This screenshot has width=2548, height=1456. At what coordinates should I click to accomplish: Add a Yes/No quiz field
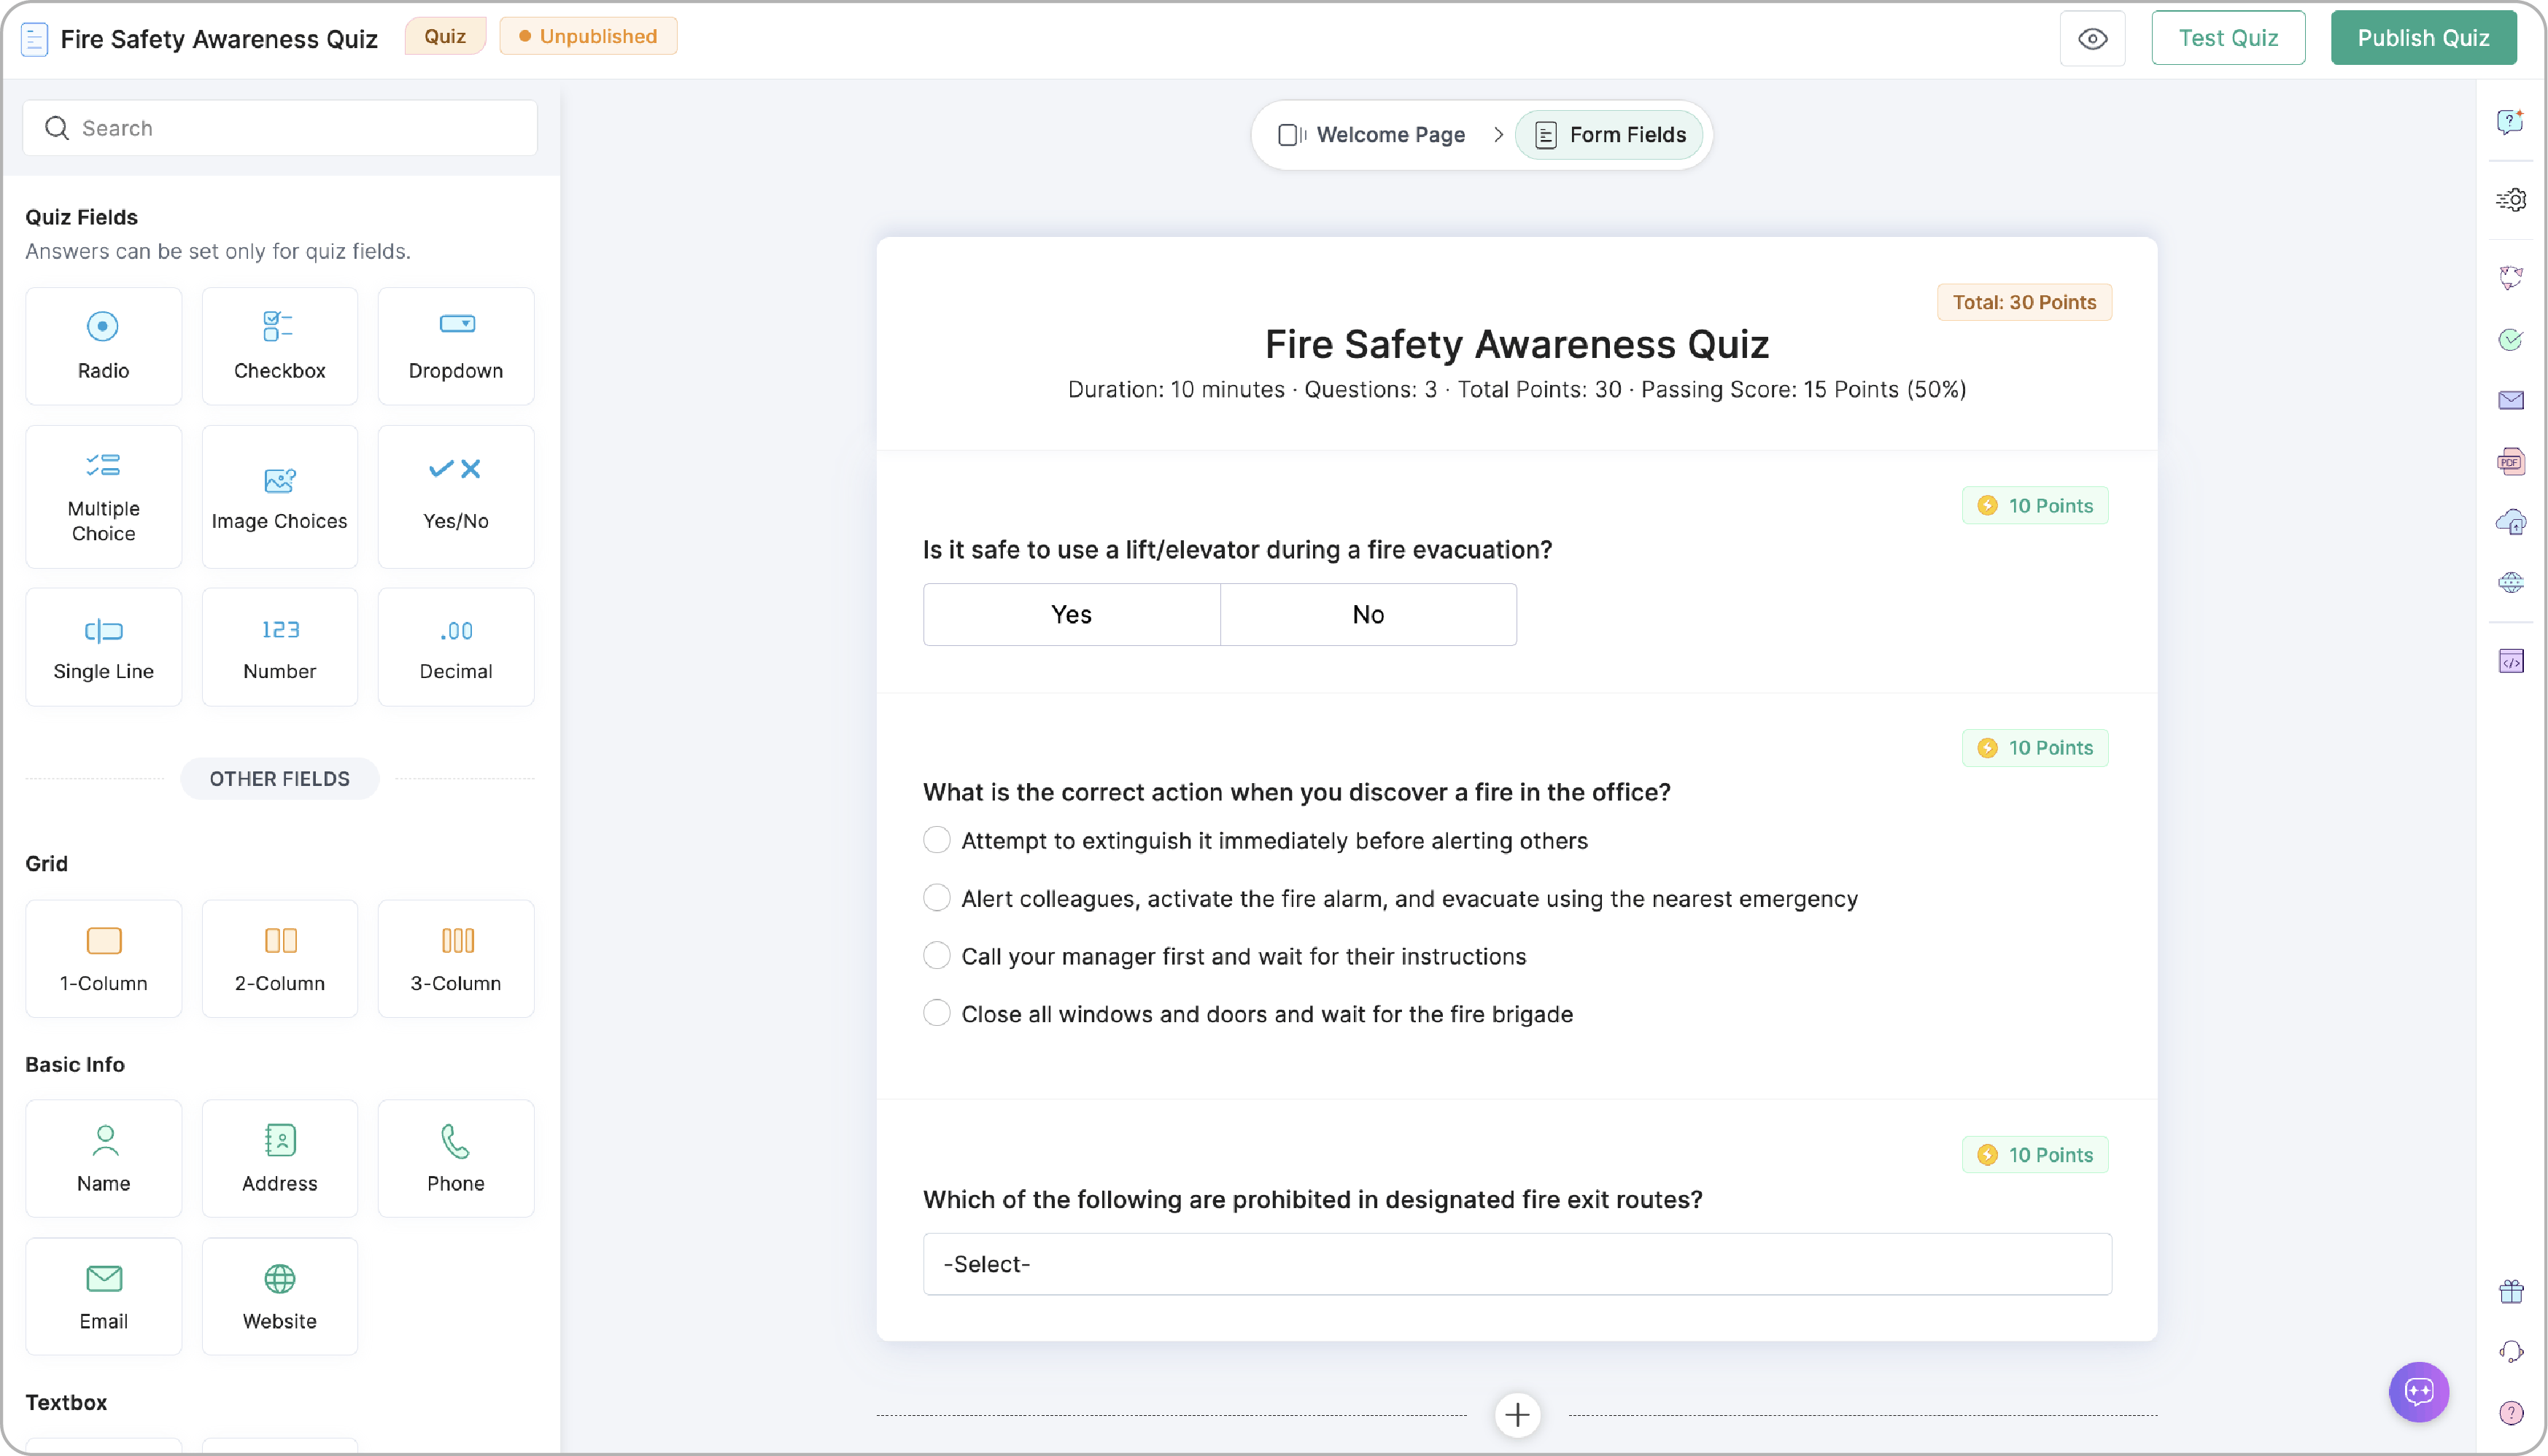tap(455, 497)
